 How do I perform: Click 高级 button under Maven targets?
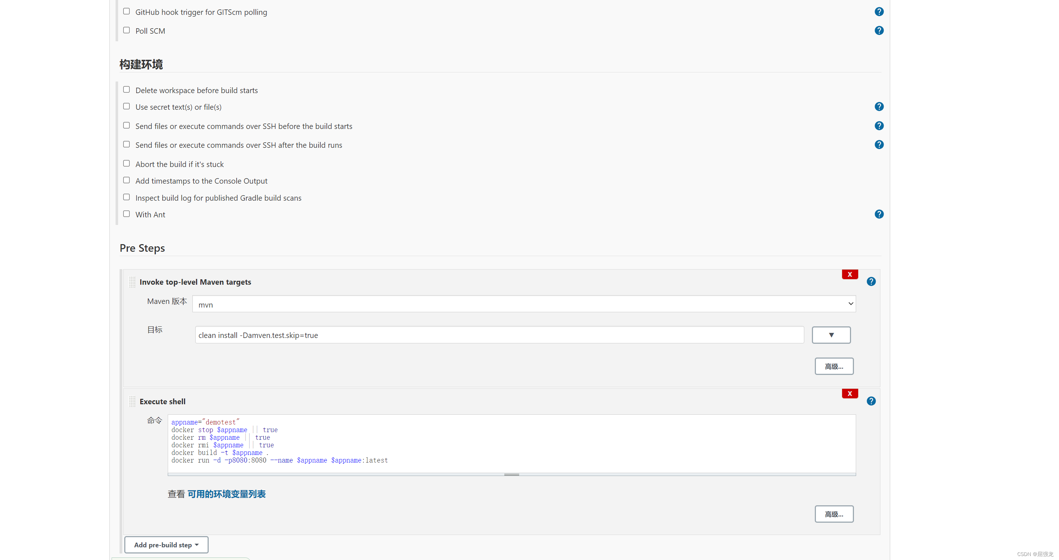(x=834, y=366)
